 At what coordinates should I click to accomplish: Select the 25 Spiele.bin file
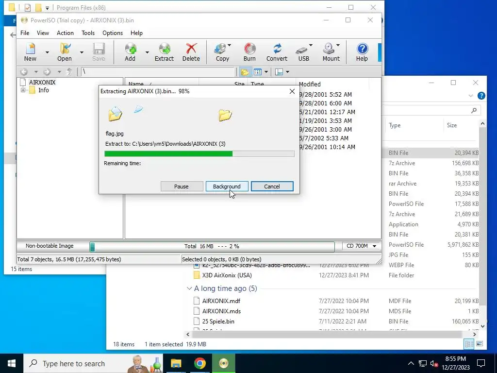point(218,322)
